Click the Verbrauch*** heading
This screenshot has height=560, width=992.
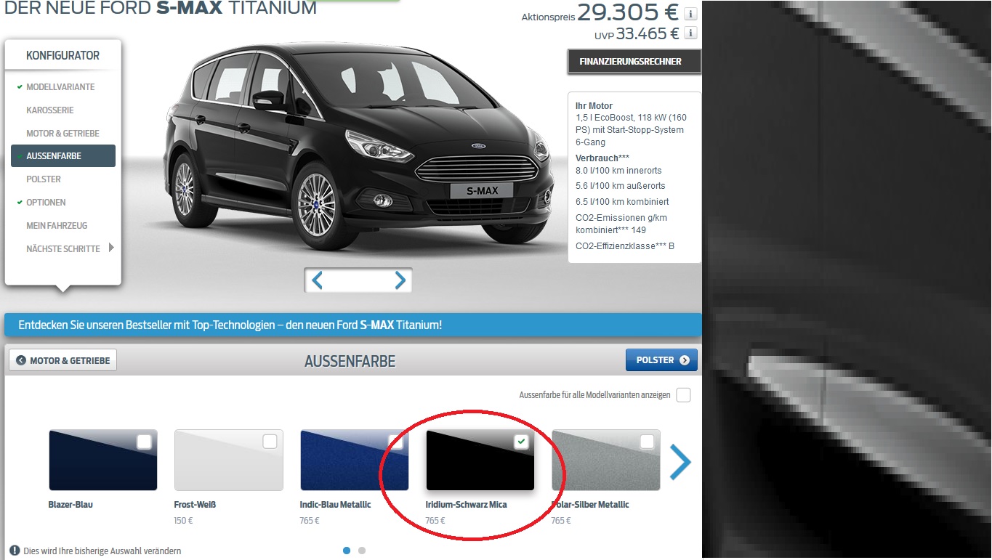click(x=602, y=158)
